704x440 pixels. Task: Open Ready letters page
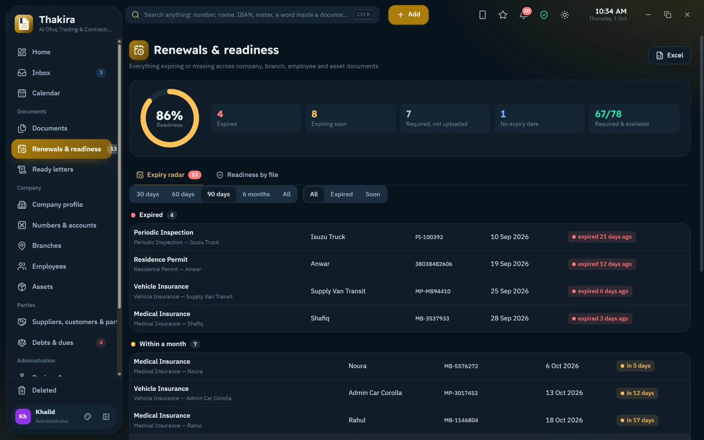click(62, 169)
